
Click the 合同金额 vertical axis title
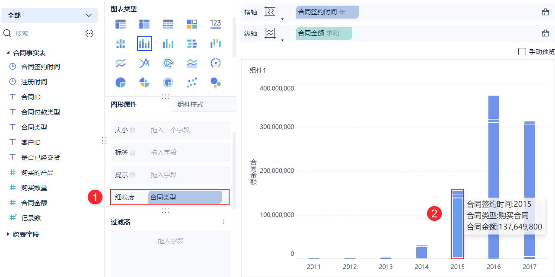(253, 172)
